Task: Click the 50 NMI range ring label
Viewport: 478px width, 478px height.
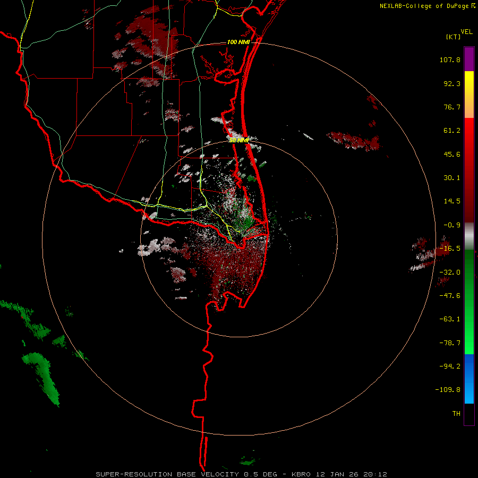Action: coord(239,140)
